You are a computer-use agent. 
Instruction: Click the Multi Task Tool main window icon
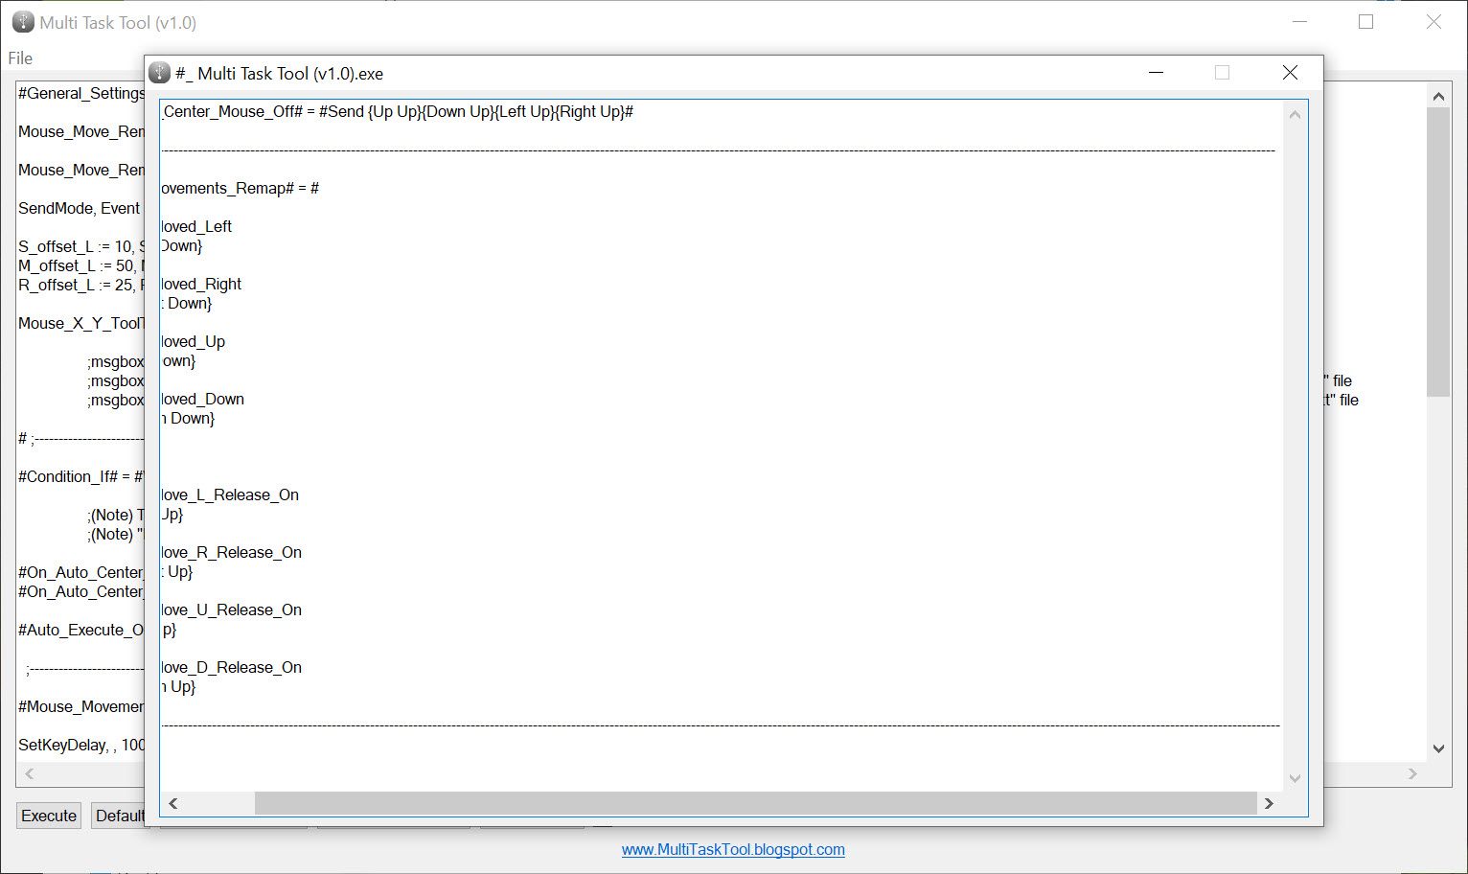[23, 22]
